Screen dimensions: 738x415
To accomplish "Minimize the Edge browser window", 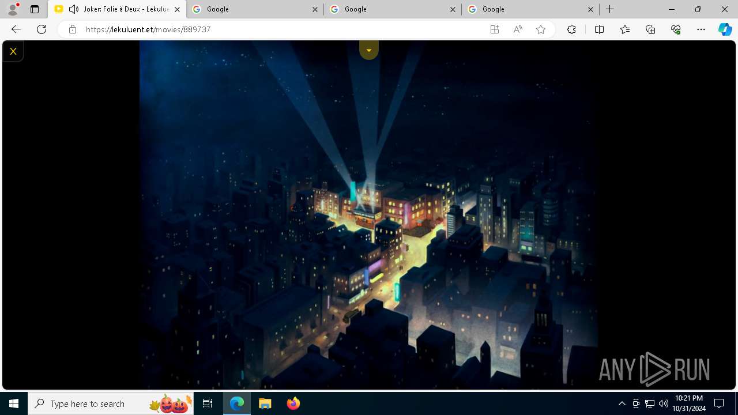I will click(x=672, y=9).
